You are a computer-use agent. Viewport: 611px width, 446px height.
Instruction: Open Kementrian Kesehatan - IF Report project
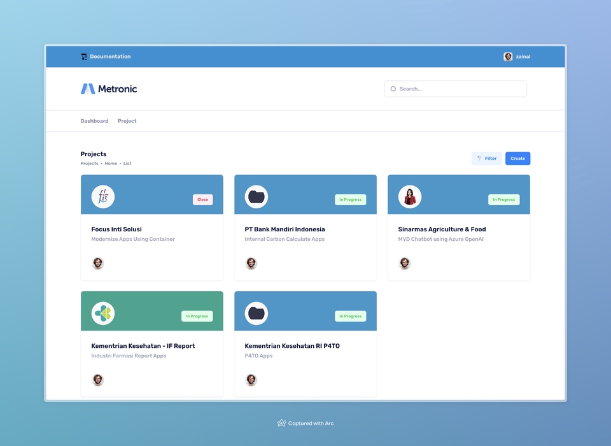(x=143, y=346)
